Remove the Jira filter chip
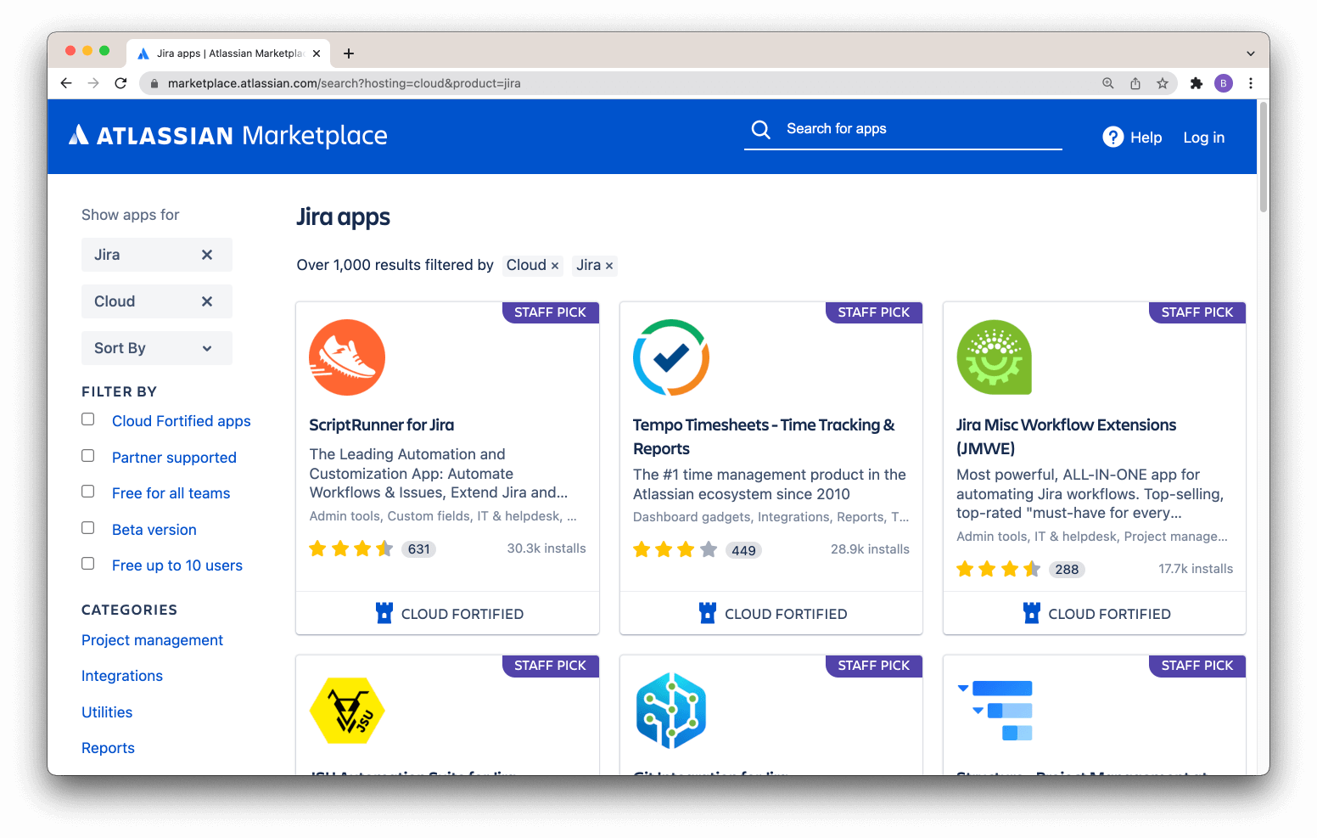The image size is (1317, 838). [609, 265]
